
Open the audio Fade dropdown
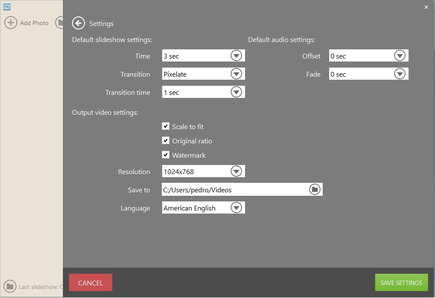[399, 74]
